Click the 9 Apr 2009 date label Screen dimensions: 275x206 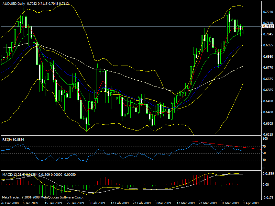pyautogui.click(x=251, y=203)
